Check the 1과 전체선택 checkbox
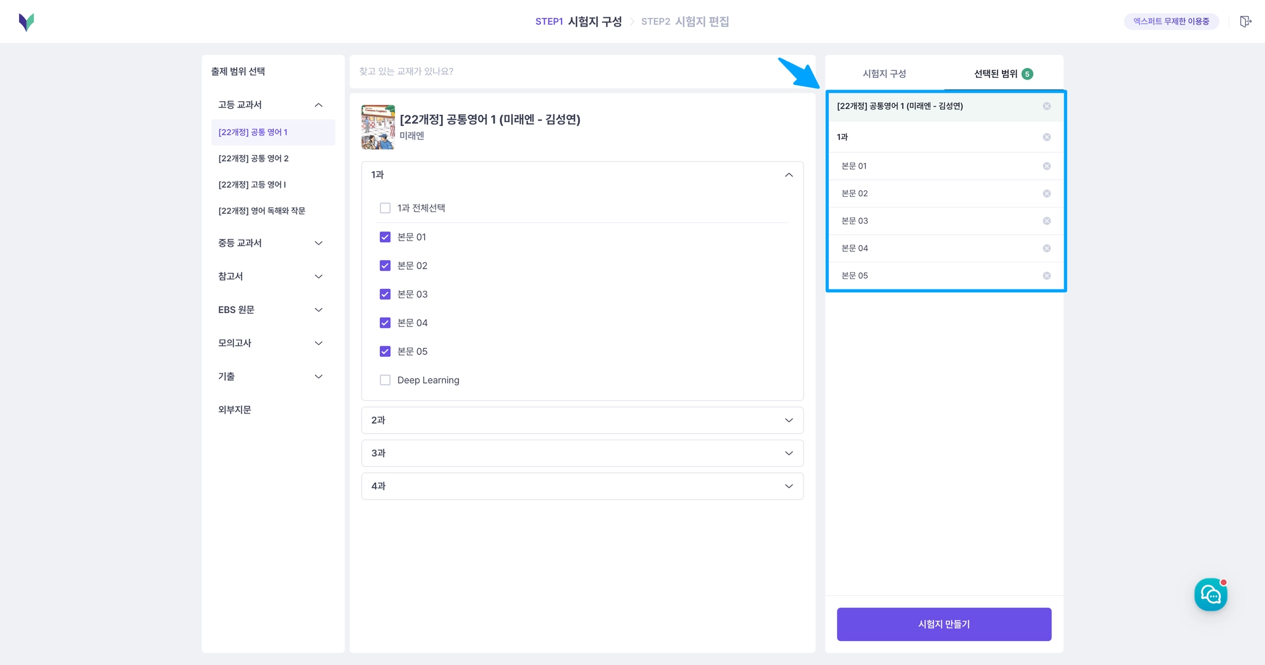This screenshot has width=1265, height=665. (385, 208)
